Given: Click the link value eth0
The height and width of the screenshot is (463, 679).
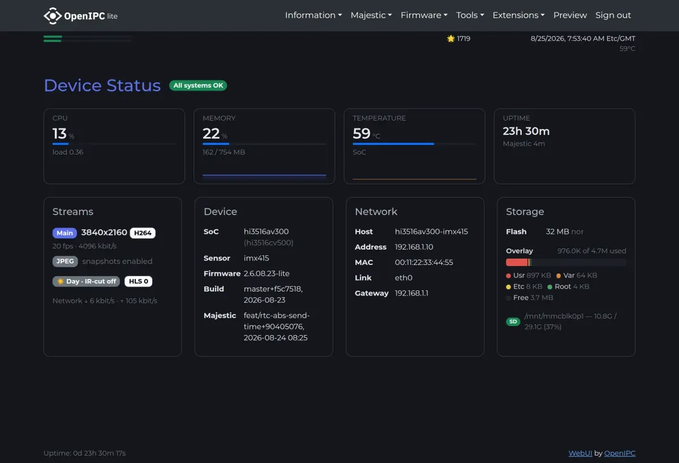Looking at the screenshot, I should 404,277.
